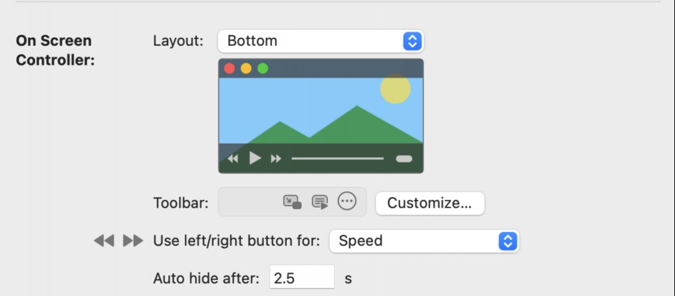Click the red dot in the layout preview
The width and height of the screenshot is (675, 296).
230,68
